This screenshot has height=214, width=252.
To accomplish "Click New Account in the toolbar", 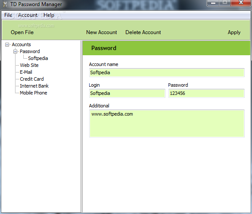I will click(x=102, y=32).
